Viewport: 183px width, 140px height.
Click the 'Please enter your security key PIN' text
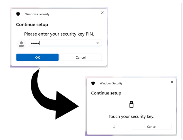pyautogui.click(x=59, y=34)
